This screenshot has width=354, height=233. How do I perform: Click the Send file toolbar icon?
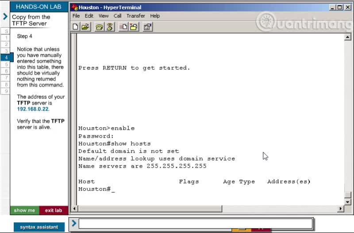123,27
